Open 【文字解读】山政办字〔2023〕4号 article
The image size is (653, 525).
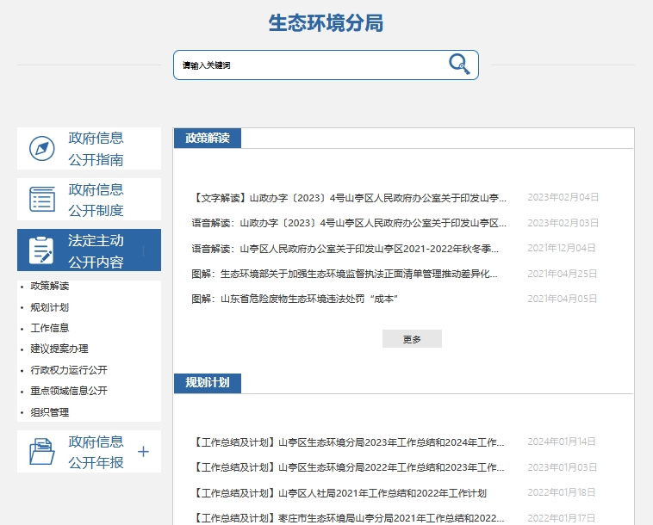coord(349,198)
